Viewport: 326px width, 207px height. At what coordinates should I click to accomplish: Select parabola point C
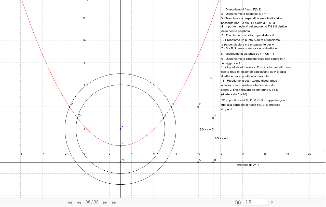tap(163, 118)
